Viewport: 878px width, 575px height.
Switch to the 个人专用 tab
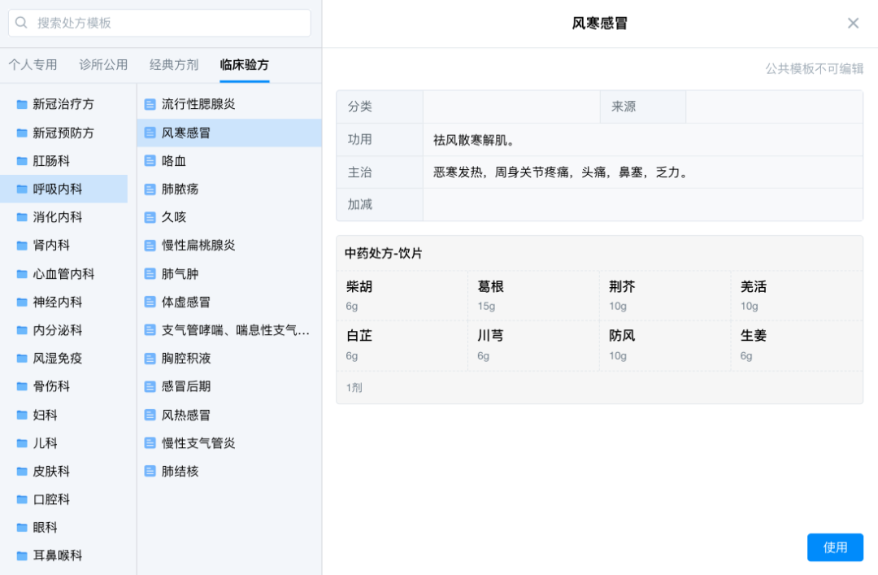[33, 65]
